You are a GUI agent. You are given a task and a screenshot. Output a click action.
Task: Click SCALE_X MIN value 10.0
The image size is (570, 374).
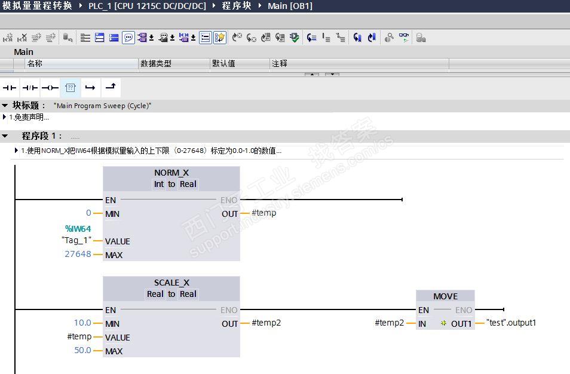82,323
